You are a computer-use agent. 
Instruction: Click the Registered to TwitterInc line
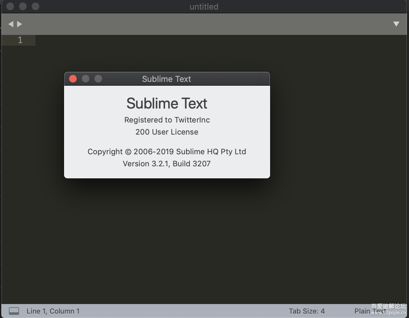click(x=167, y=120)
